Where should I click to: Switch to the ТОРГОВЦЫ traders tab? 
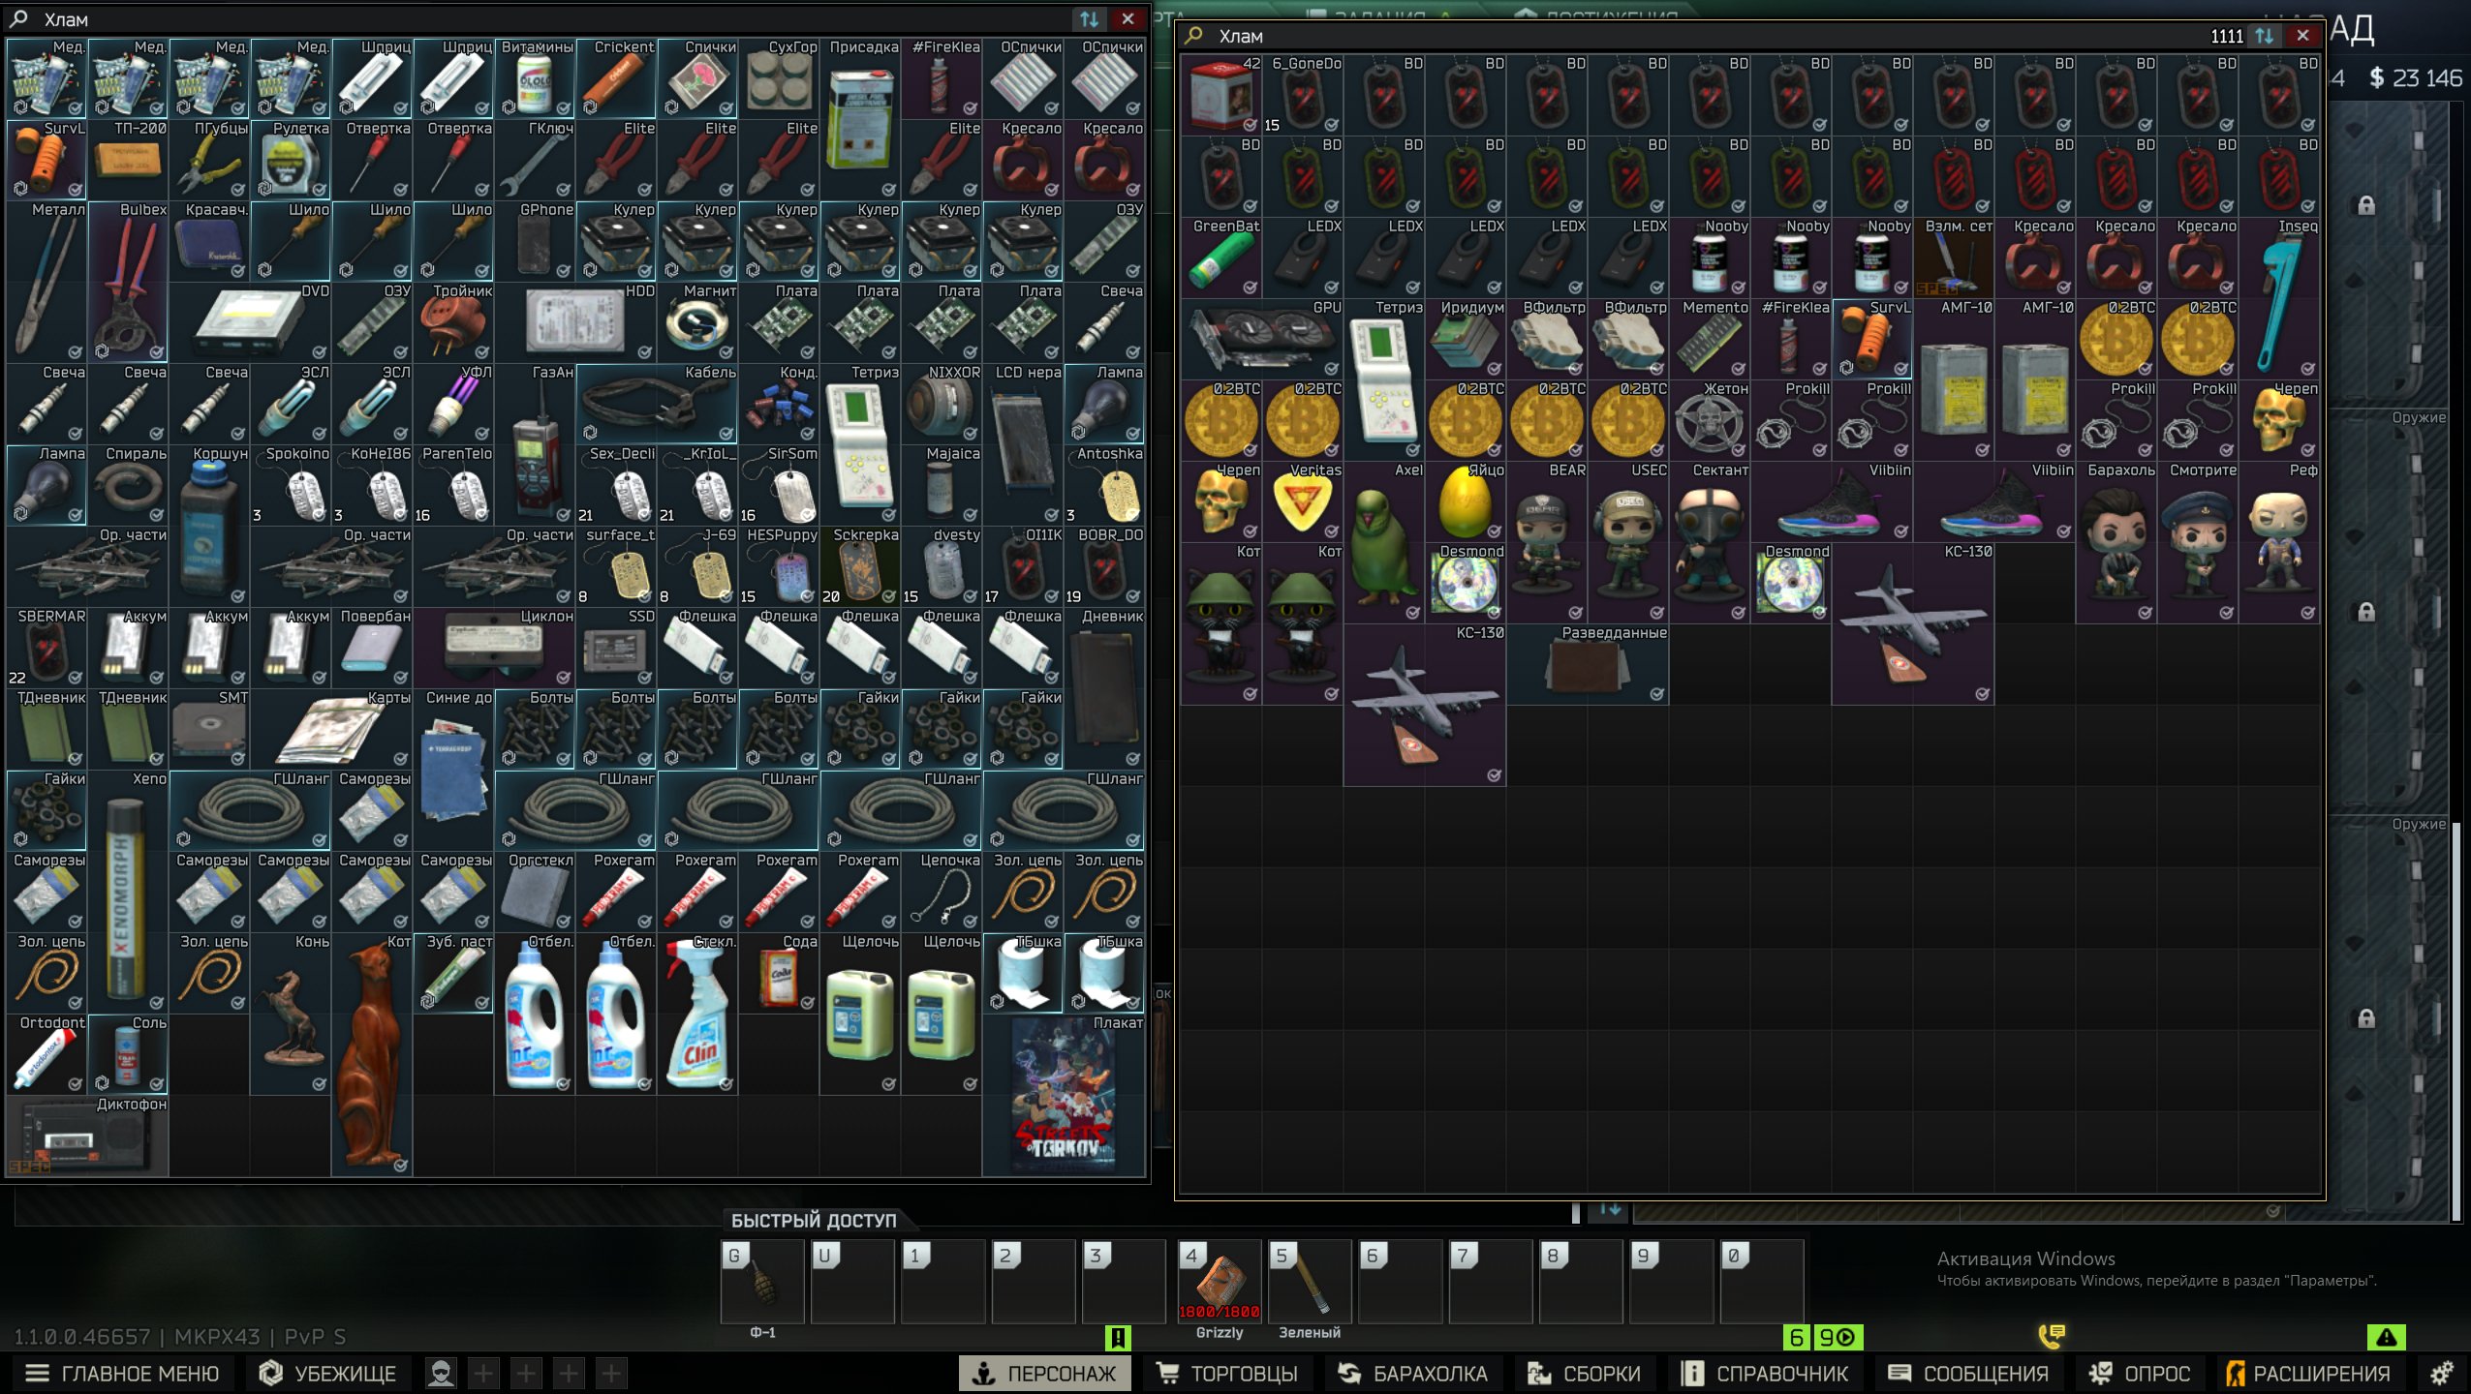point(1227,1373)
